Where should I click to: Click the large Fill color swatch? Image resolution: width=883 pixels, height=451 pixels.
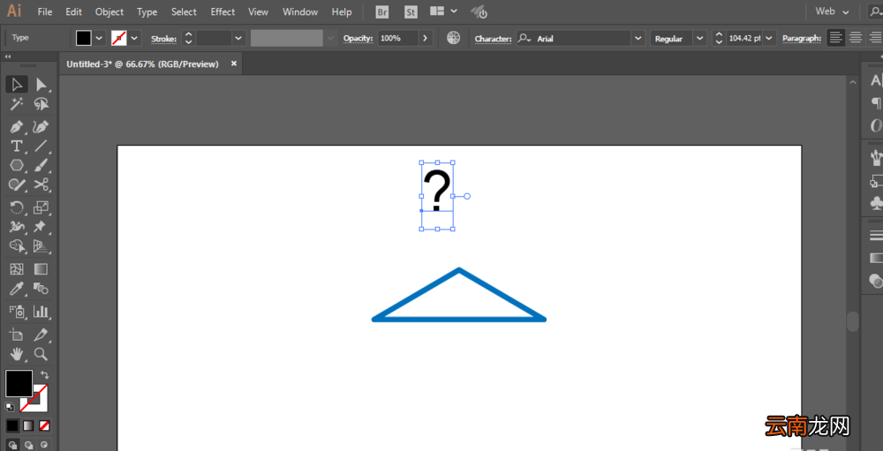coord(19,383)
